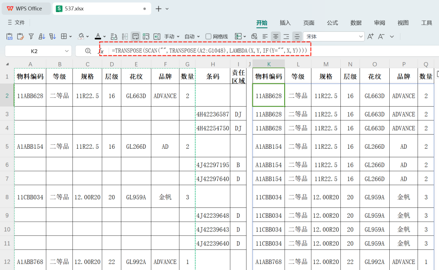The image size is (439, 270).
Task: Click the spreadsheet icon on 537.xlsx tab
Action: [59, 9]
